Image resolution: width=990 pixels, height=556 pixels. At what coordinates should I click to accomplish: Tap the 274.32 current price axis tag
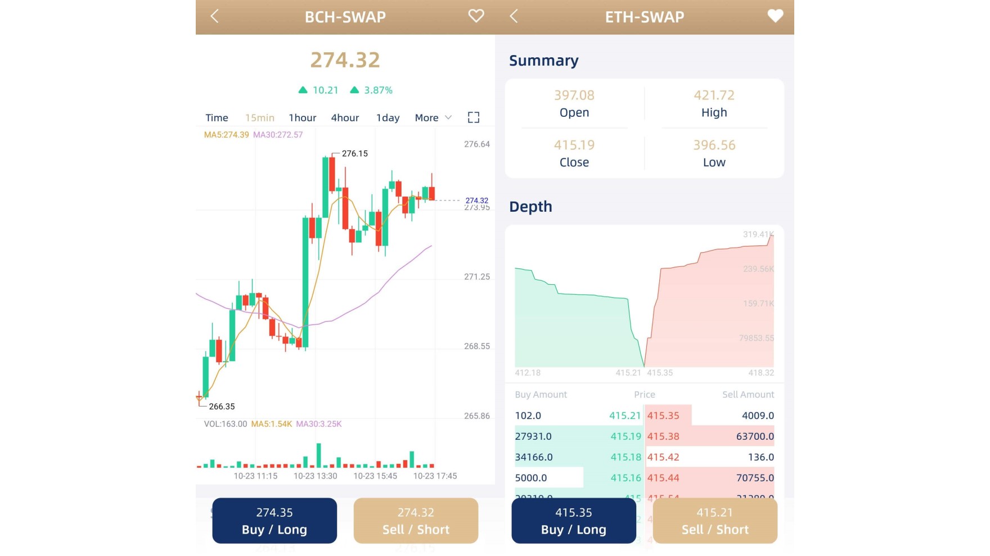tap(476, 200)
